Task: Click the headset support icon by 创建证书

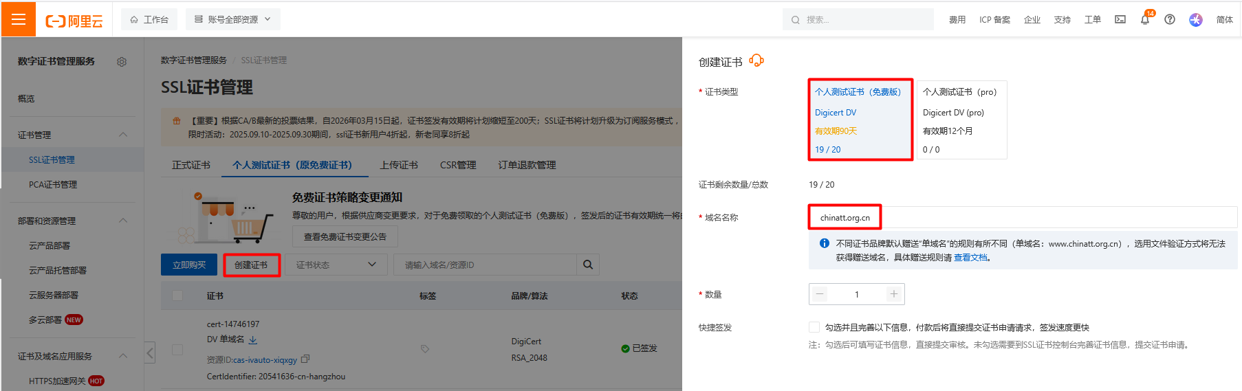Action: click(x=756, y=60)
